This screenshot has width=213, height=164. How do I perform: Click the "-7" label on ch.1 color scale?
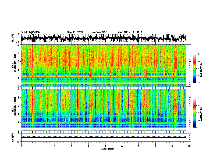(198, 83)
